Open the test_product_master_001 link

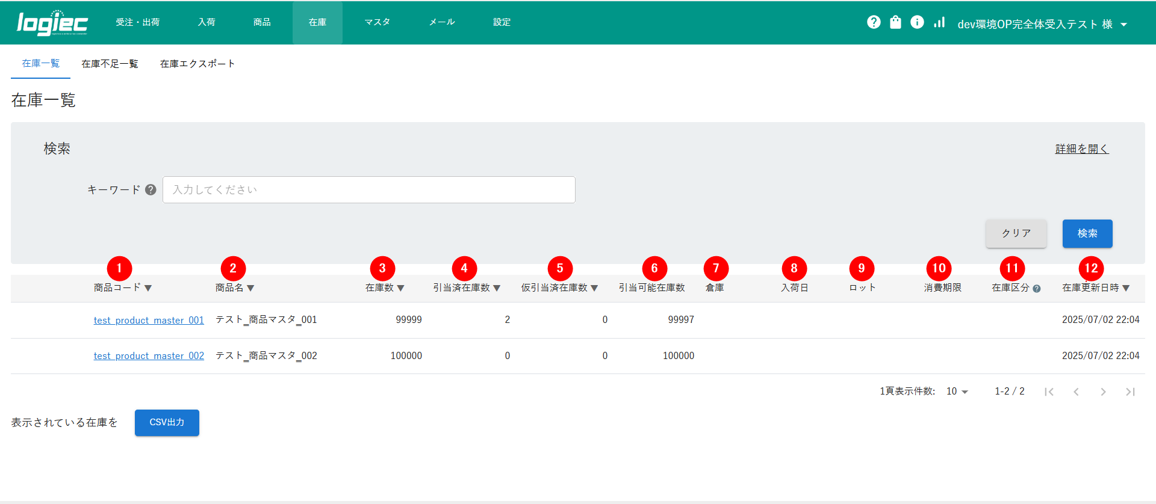(149, 320)
